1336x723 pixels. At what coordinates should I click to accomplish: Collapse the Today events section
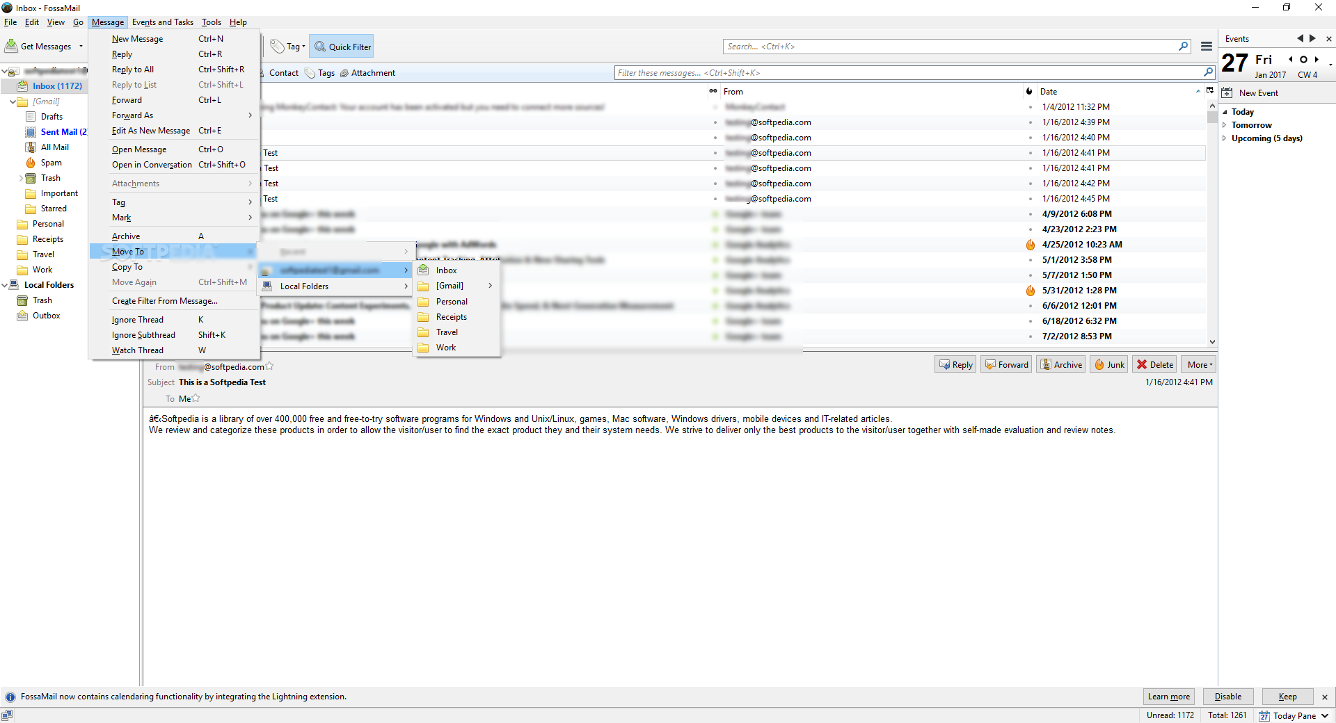[x=1225, y=112]
